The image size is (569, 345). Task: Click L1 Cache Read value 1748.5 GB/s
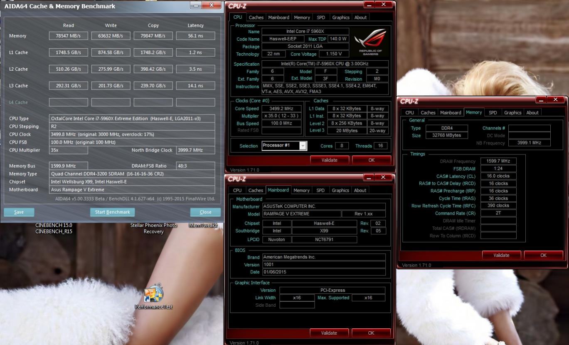(69, 52)
